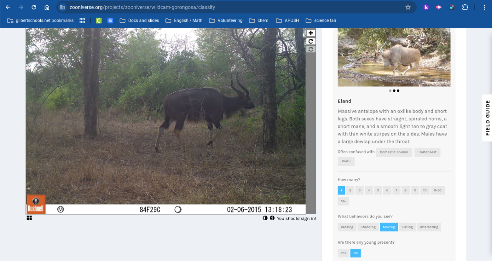The height and width of the screenshot is (261, 492).
Task: Open the Docs and slides bookmark folder
Action: pyautogui.click(x=139, y=20)
